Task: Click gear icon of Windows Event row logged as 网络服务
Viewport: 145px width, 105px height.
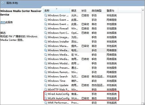Action: [46, 20]
